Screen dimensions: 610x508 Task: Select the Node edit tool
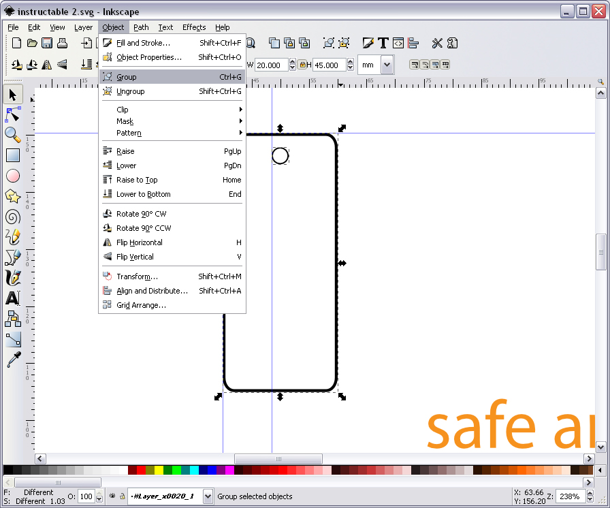coord(12,115)
